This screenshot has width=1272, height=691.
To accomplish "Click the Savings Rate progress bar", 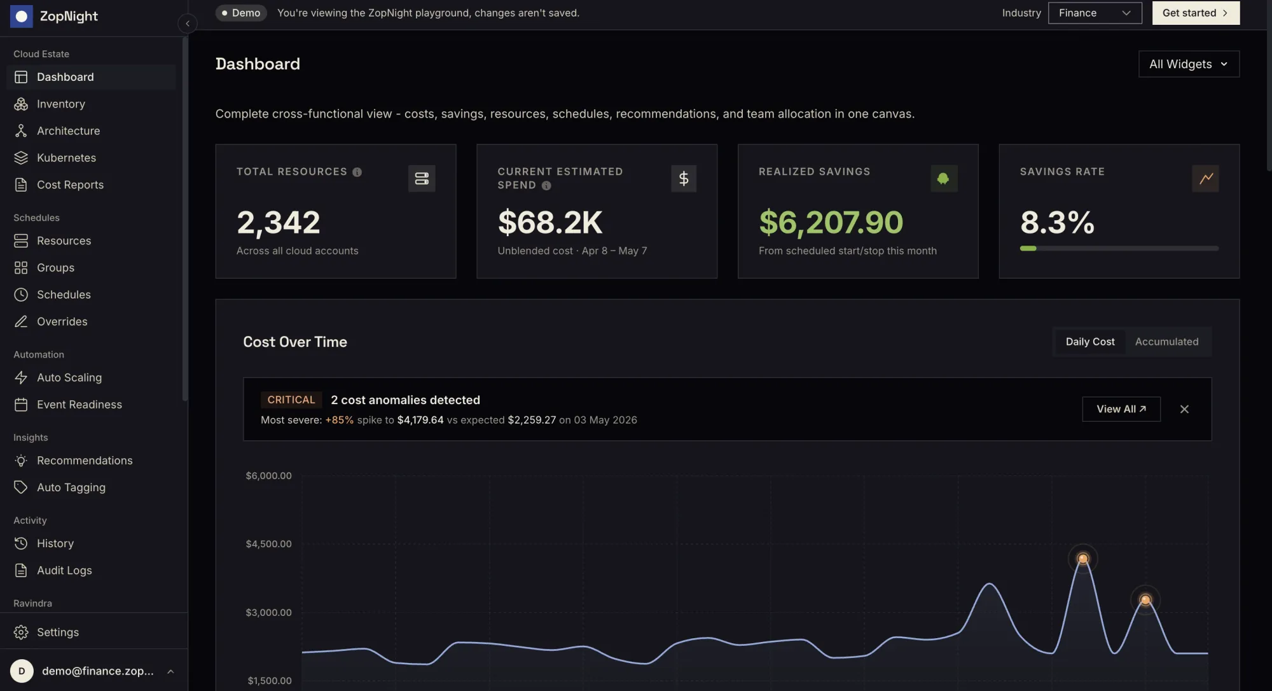I will coord(1119,248).
